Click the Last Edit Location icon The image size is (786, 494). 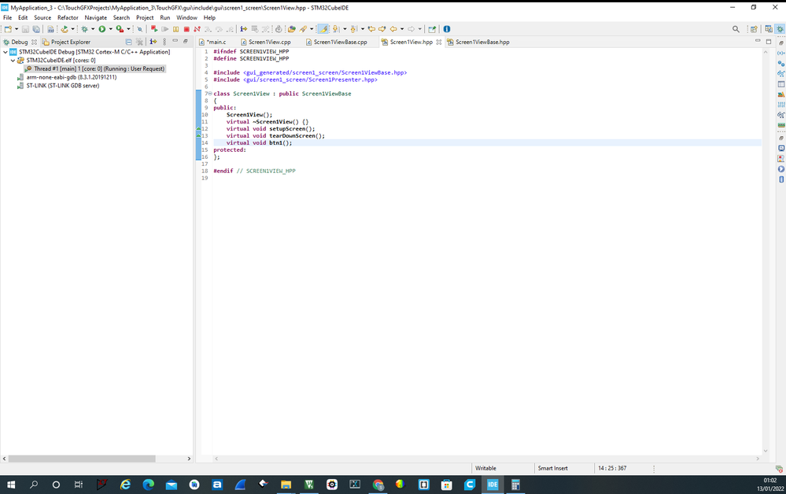click(x=371, y=29)
